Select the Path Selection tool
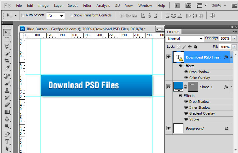The width and height of the screenshot is (238, 153). click(x=7, y=149)
